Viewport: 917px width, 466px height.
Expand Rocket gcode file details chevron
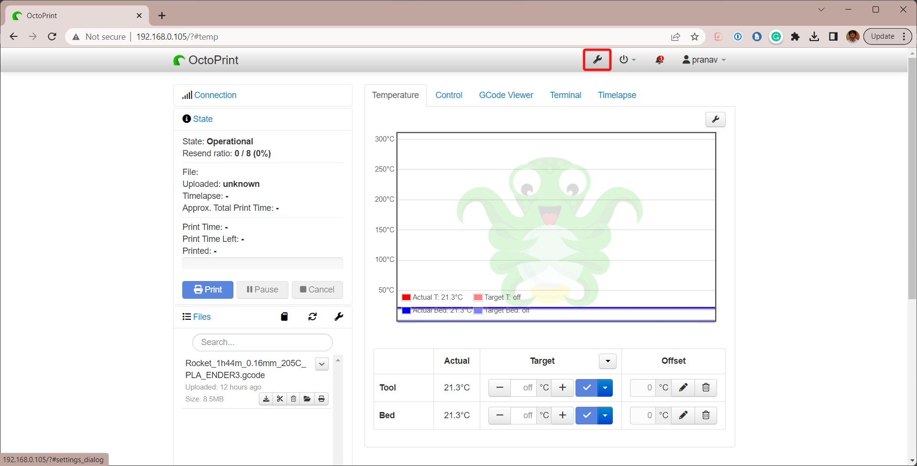322,364
